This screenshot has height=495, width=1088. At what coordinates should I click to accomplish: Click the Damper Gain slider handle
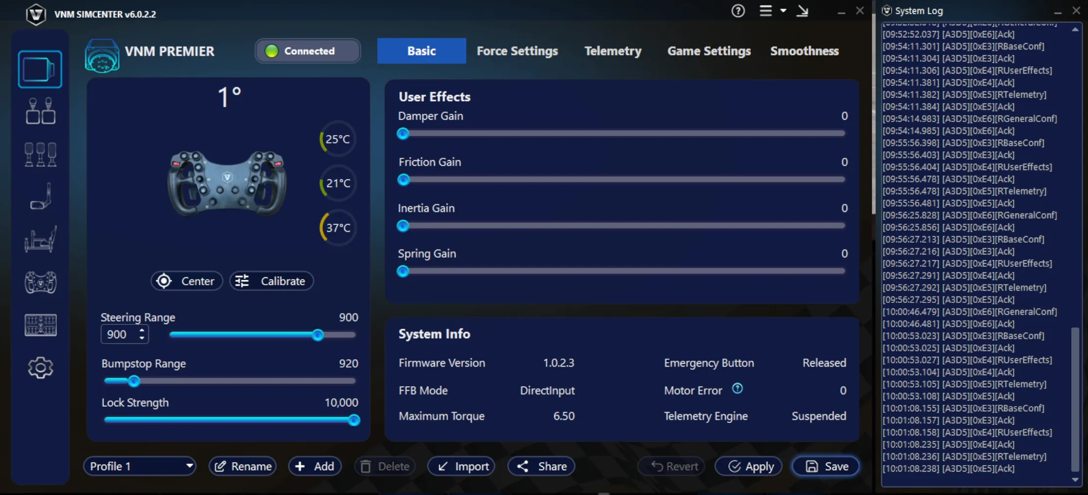[x=403, y=134]
